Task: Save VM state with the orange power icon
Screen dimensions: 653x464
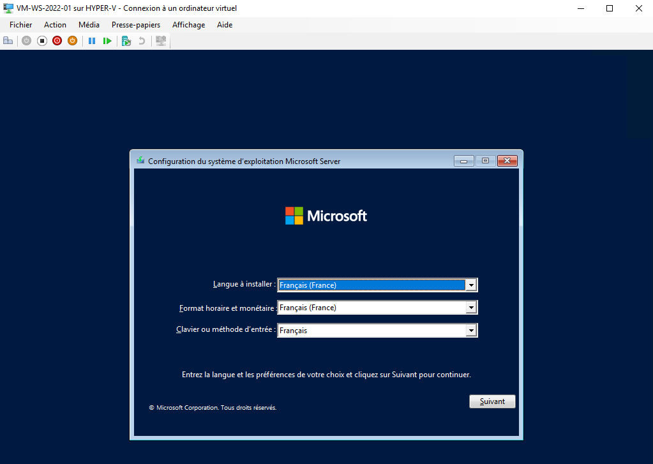Action: click(72, 41)
